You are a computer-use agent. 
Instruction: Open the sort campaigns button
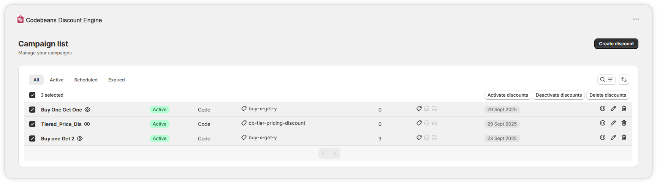click(624, 80)
